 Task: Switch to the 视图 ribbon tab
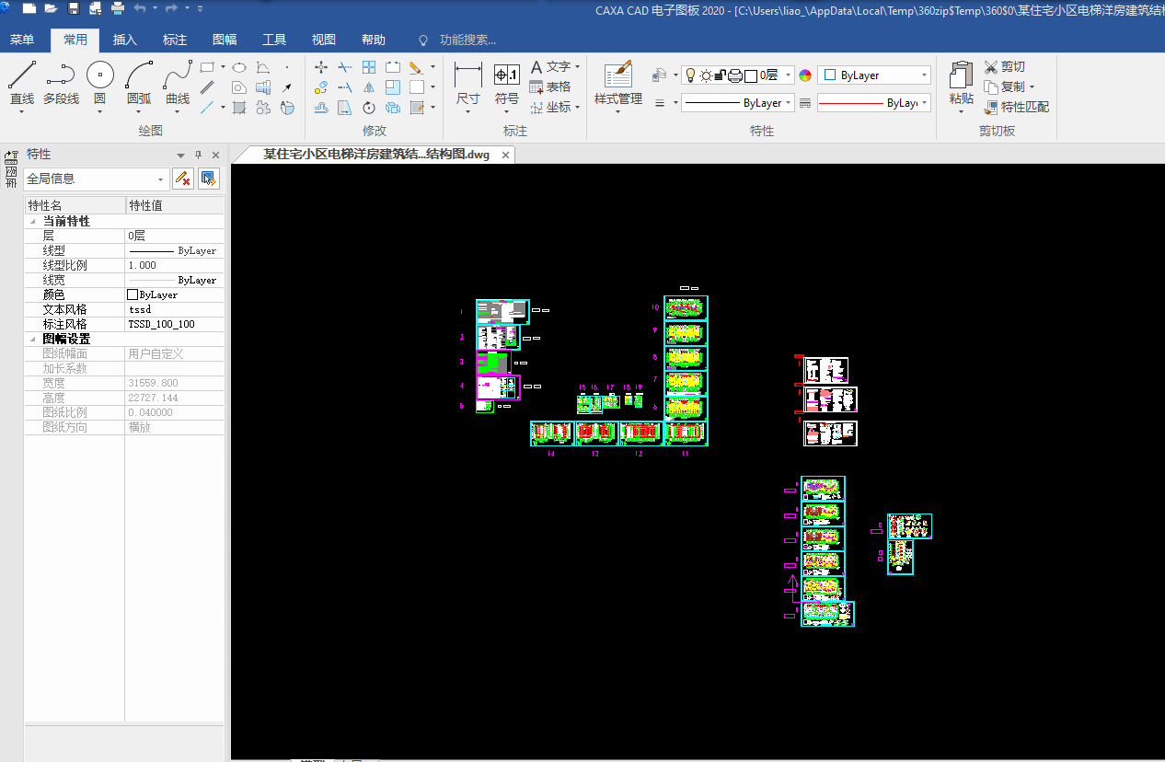point(324,40)
